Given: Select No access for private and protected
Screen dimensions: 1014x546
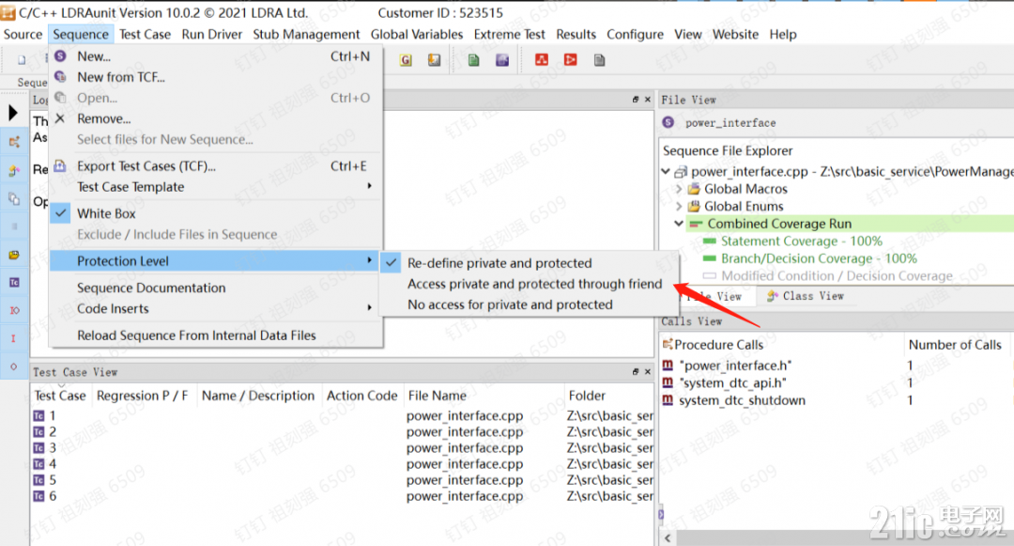Looking at the screenshot, I should (x=510, y=304).
